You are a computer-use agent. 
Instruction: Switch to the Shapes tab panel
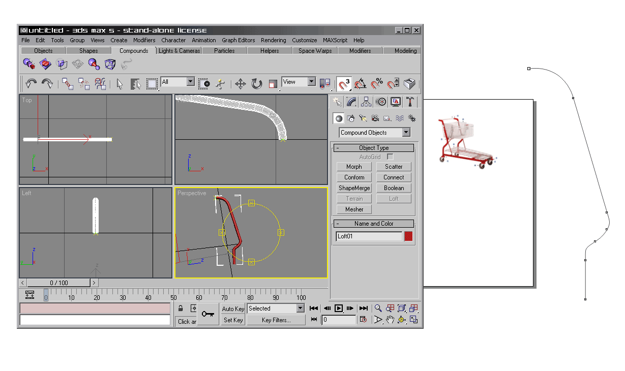(88, 51)
